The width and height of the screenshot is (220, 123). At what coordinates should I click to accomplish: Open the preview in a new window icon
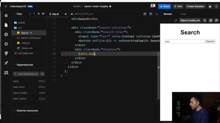tap(211, 20)
